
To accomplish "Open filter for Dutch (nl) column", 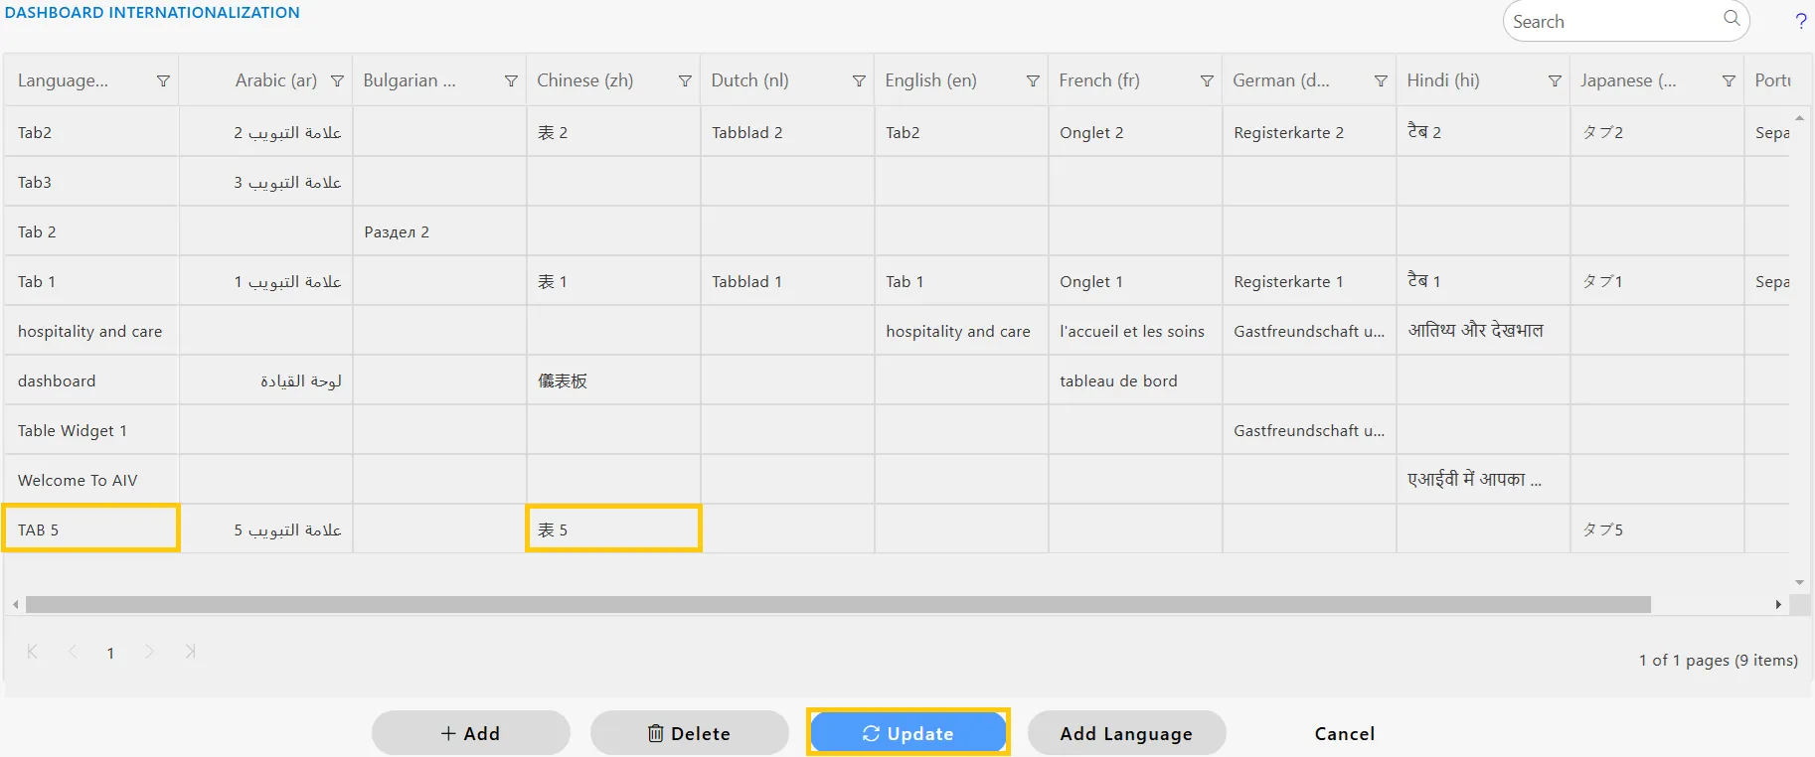I will [859, 80].
